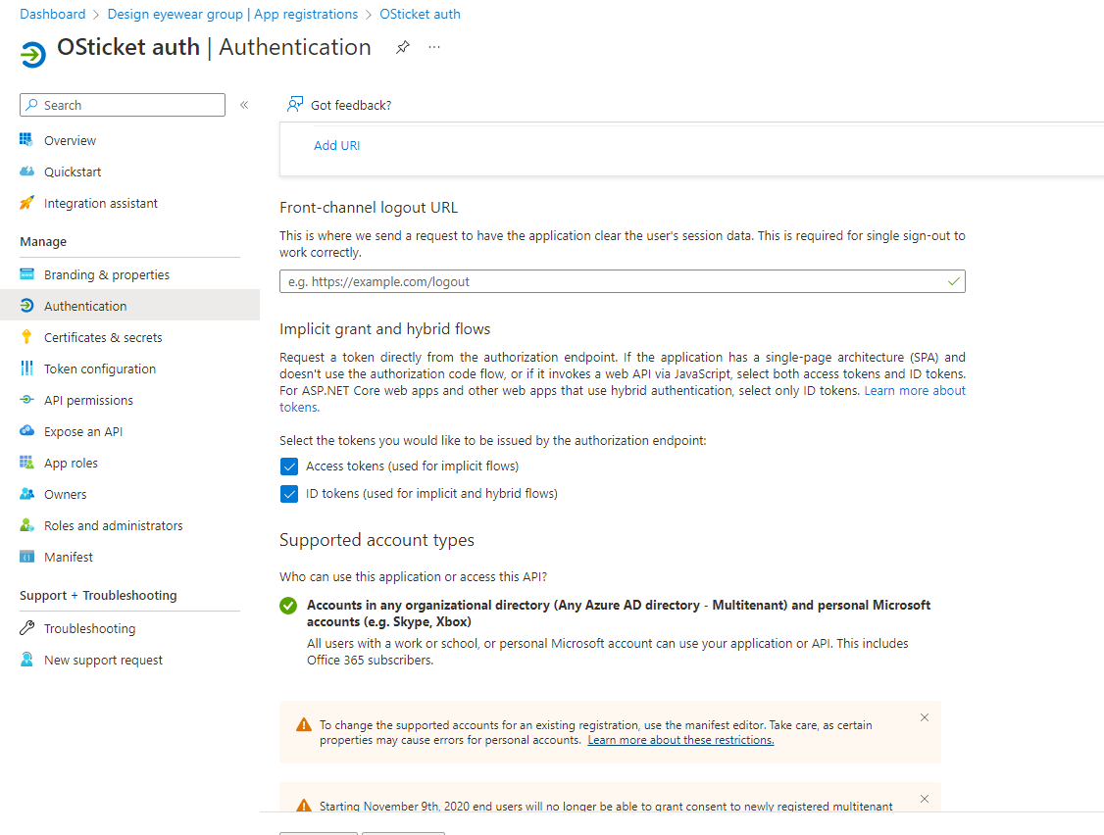The width and height of the screenshot is (1104, 835).
Task: Click the App roles grid icon
Action: [x=26, y=462]
